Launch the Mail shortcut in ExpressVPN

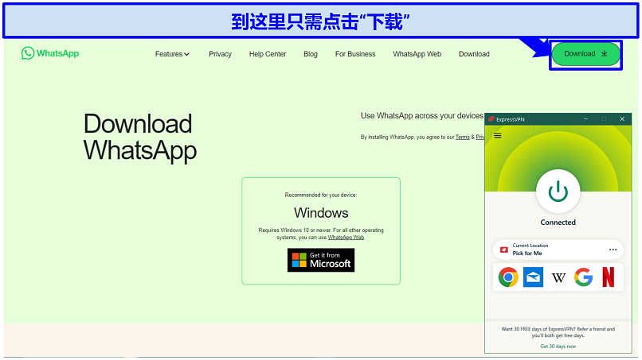(533, 277)
